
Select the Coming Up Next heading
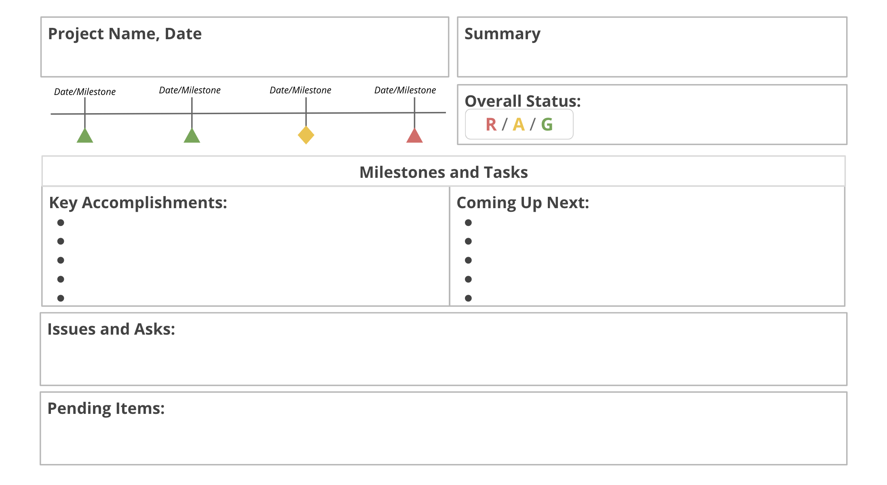(523, 203)
